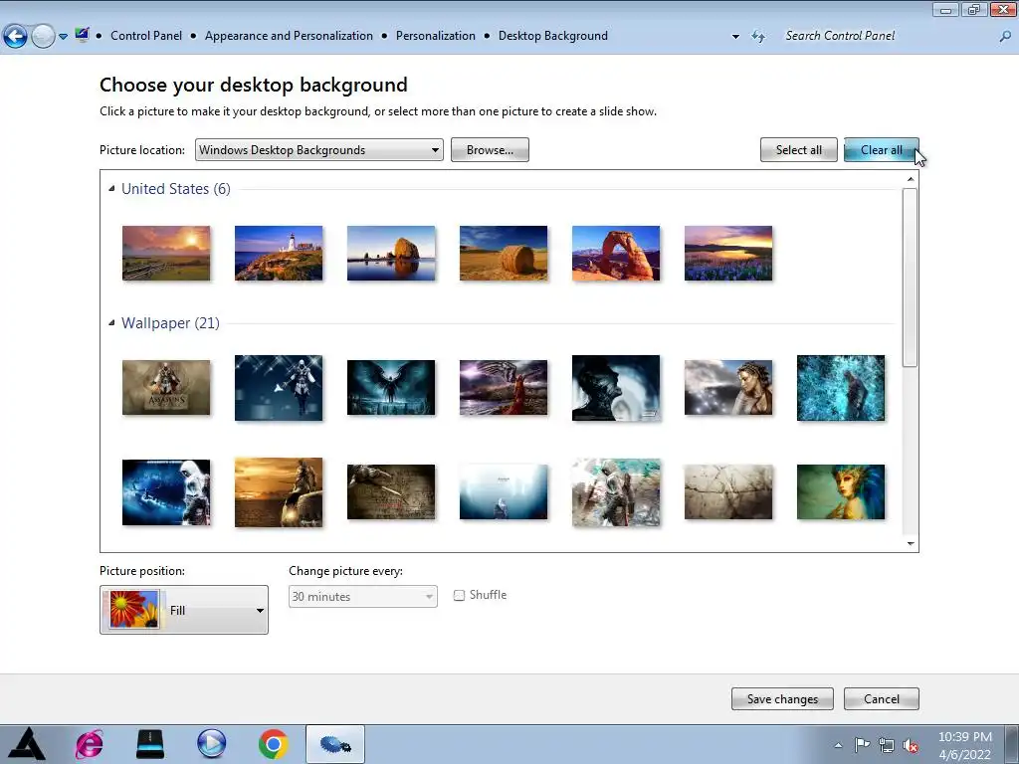Click the scrollbar up arrow

click(911, 179)
